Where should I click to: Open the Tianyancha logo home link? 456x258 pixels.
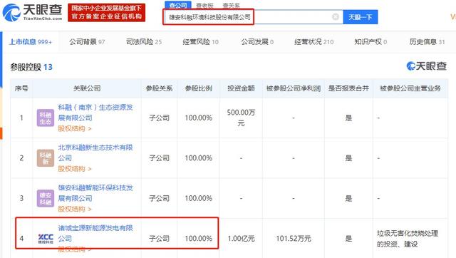[32, 12]
